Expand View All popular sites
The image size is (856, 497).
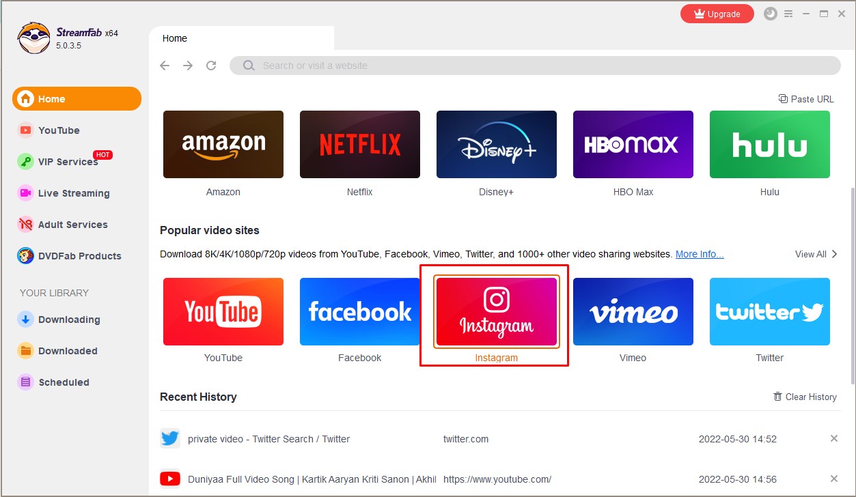pyautogui.click(x=816, y=254)
